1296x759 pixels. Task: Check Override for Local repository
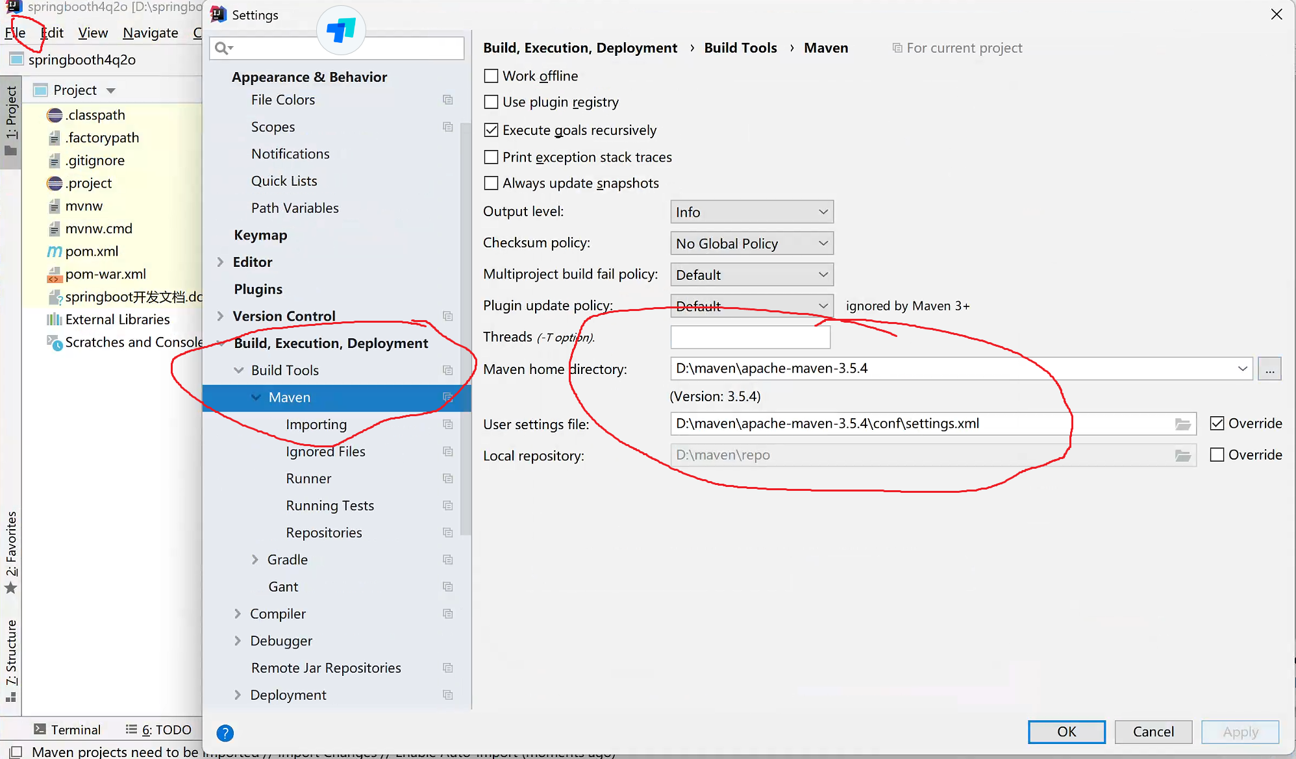(x=1217, y=454)
